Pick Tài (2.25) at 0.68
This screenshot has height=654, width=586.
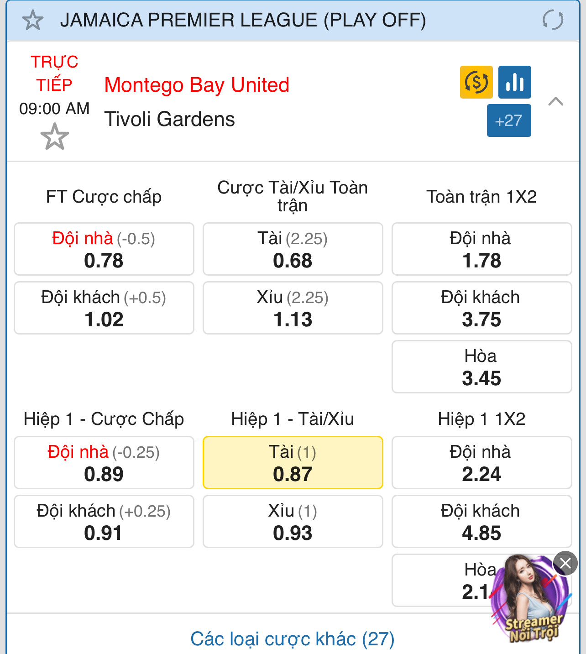point(293,249)
